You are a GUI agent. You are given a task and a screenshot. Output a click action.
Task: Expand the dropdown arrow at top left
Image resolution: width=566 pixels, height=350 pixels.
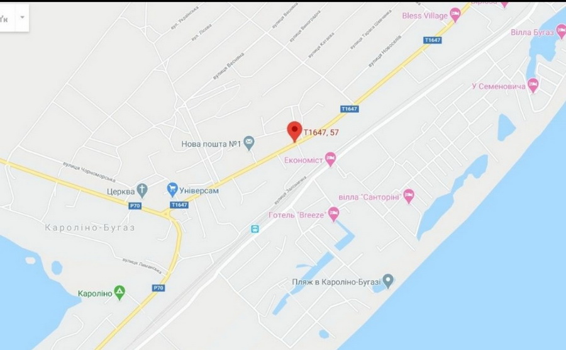[23, 18]
